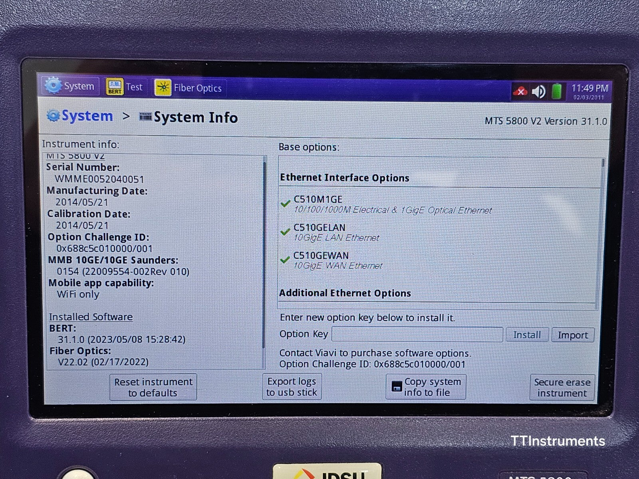Click MTS 5800 V2 Version 31.1.0 label
The width and height of the screenshot is (639, 479).
[x=546, y=121]
